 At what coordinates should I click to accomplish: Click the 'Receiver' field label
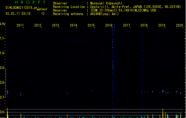click(x=60, y=10)
